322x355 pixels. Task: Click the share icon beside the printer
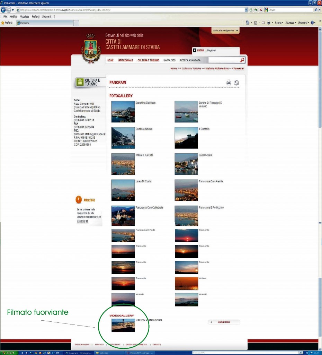pyautogui.click(x=236, y=83)
